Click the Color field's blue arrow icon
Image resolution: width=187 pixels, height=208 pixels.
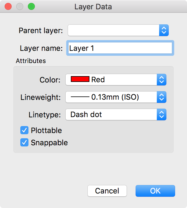click(161, 80)
